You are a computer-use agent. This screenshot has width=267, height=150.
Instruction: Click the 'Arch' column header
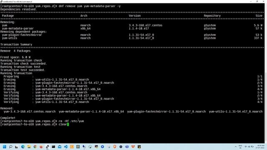click(84, 16)
